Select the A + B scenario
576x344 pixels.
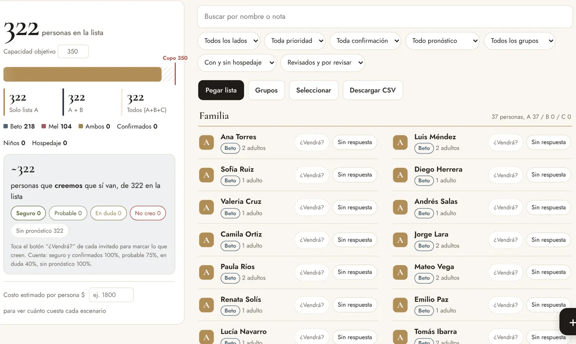click(x=89, y=102)
